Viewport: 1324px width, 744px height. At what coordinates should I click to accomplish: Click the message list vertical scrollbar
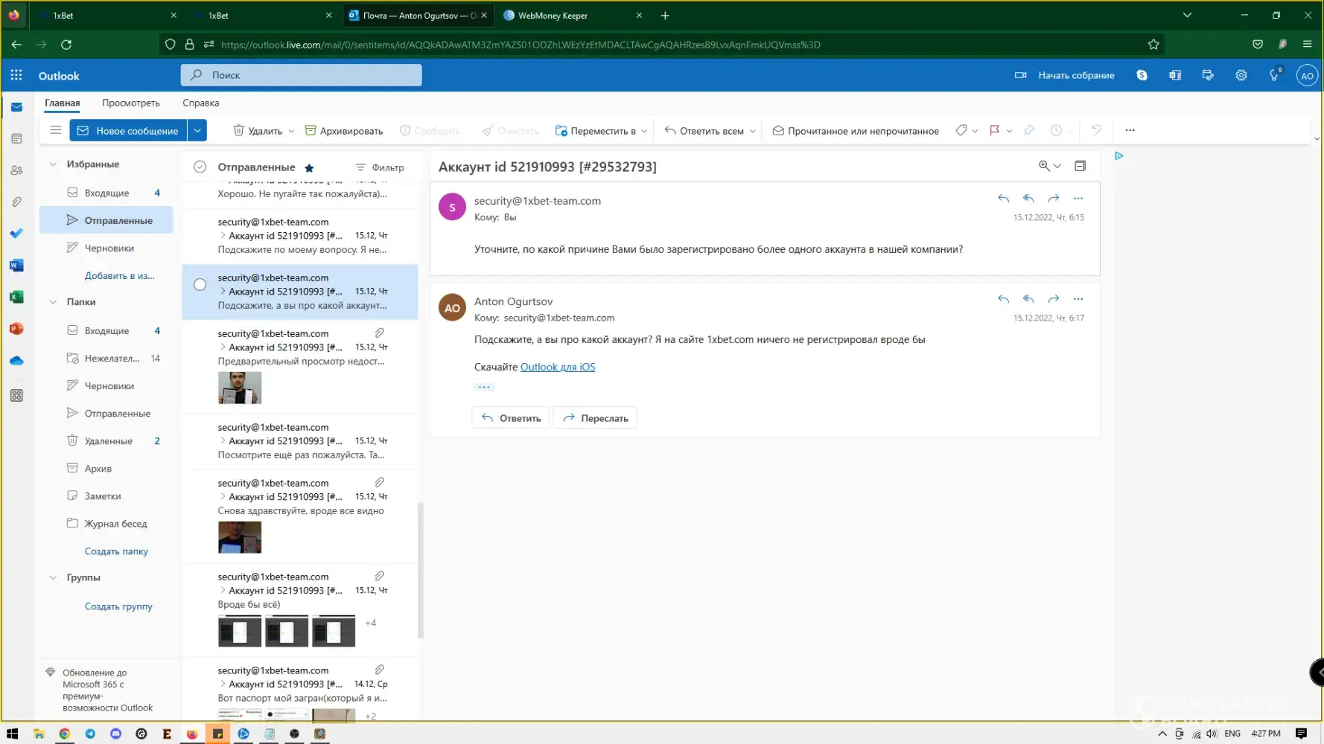point(421,570)
